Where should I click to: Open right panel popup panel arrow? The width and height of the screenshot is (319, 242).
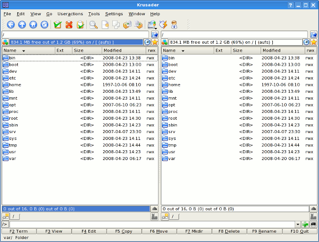[x=313, y=209]
